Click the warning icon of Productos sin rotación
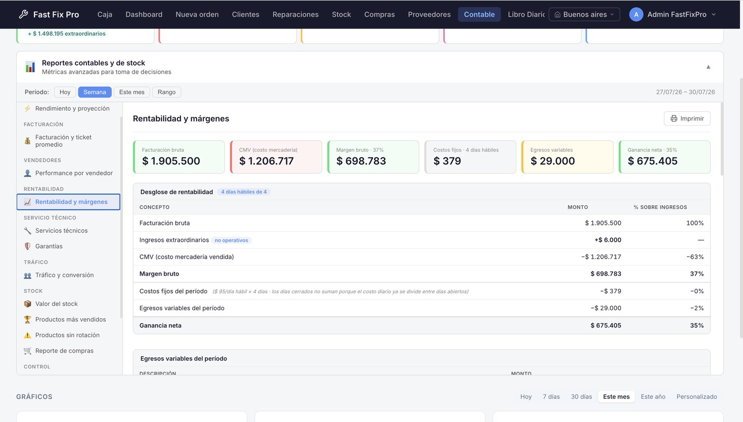Screen dimensions: 743x422 pyautogui.click(x=28, y=335)
